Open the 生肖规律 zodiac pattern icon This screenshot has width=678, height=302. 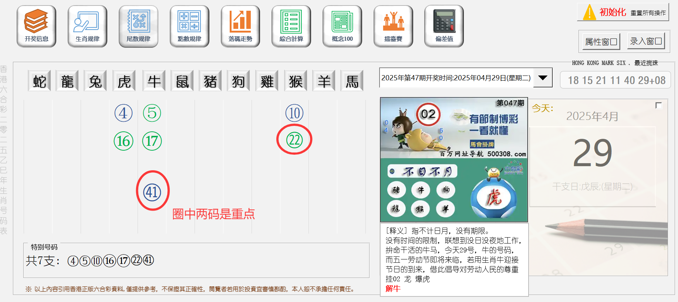coord(87,26)
